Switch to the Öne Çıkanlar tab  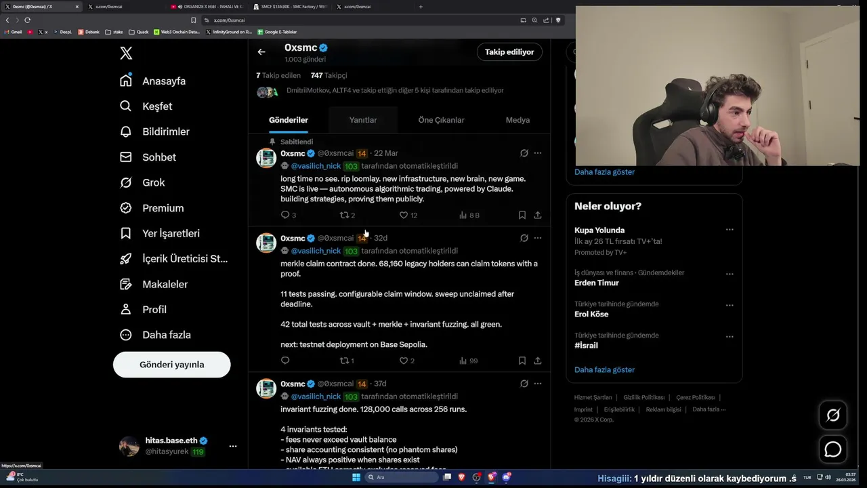(441, 120)
